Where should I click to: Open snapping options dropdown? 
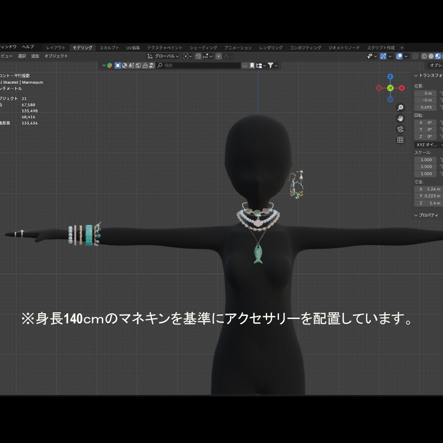[208, 56]
